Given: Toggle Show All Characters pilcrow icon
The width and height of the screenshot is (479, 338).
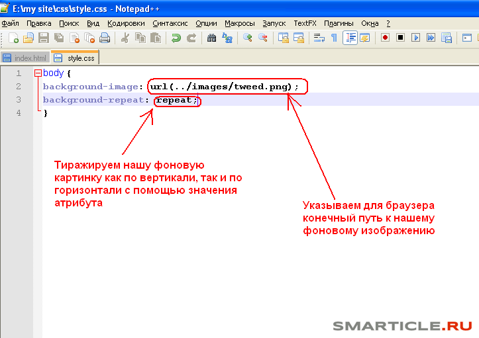Looking at the screenshot, I should [334, 38].
